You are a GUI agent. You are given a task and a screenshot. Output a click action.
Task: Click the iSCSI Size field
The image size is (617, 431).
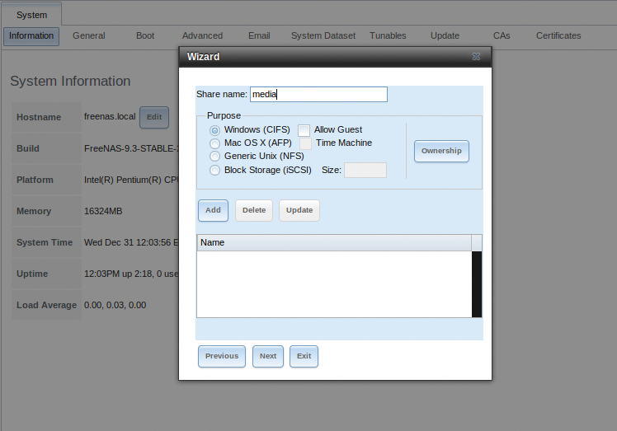[x=365, y=171]
